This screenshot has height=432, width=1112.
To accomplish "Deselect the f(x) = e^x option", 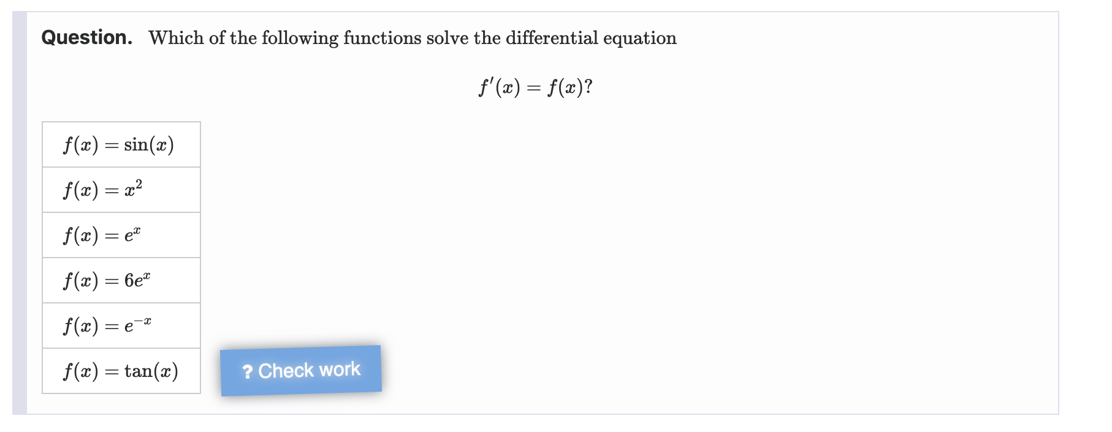I will coord(120,234).
